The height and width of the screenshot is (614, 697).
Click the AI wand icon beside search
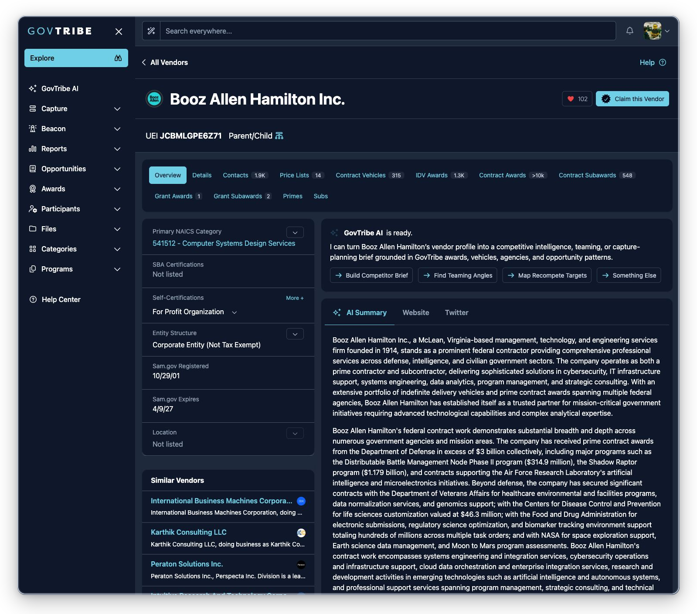(151, 31)
